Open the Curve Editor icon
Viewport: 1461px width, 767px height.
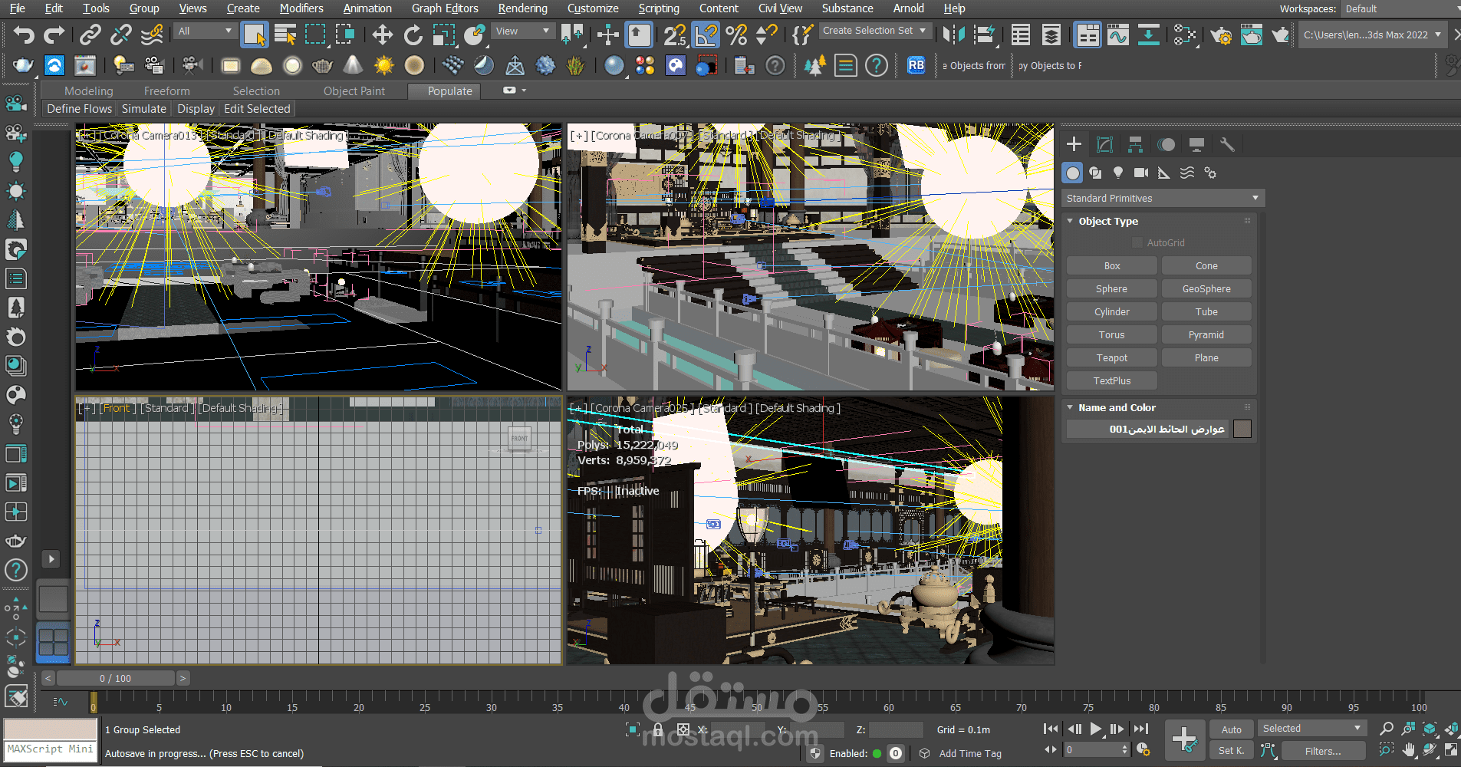1118,35
